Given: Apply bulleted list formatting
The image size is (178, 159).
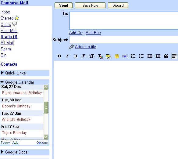Looking at the screenshot, I should click(x=141, y=56).
